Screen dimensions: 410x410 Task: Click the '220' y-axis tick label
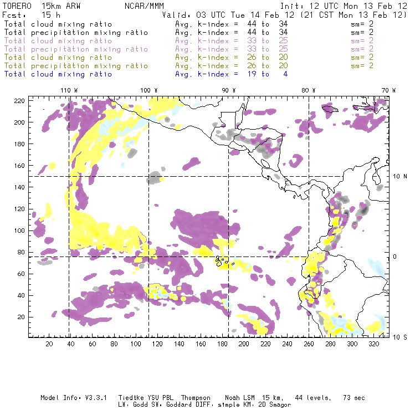click(19, 101)
